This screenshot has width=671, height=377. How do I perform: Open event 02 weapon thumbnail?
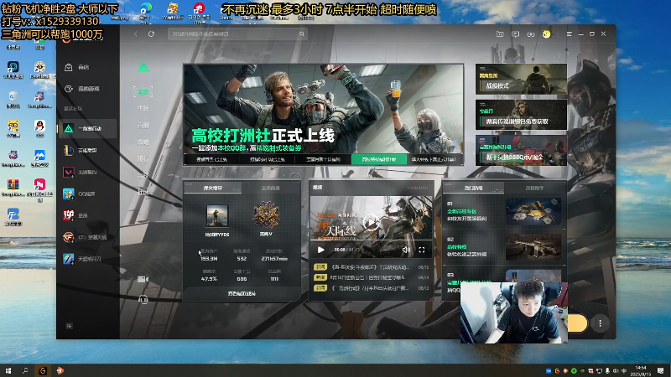point(533,246)
